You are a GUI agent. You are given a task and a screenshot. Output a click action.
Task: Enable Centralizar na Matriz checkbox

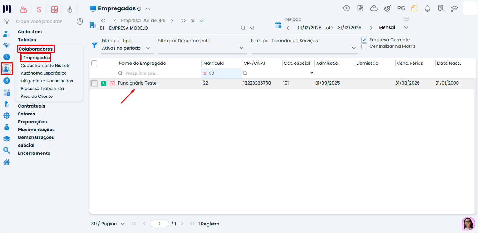coord(364,47)
